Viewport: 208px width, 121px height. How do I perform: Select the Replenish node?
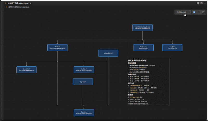(83, 82)
